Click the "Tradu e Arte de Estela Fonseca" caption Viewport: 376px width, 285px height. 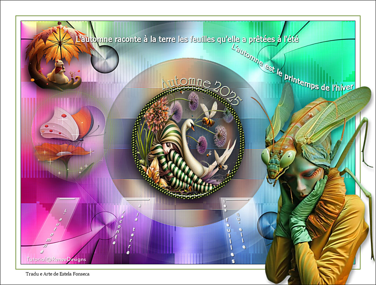click(x=58, y=274)
